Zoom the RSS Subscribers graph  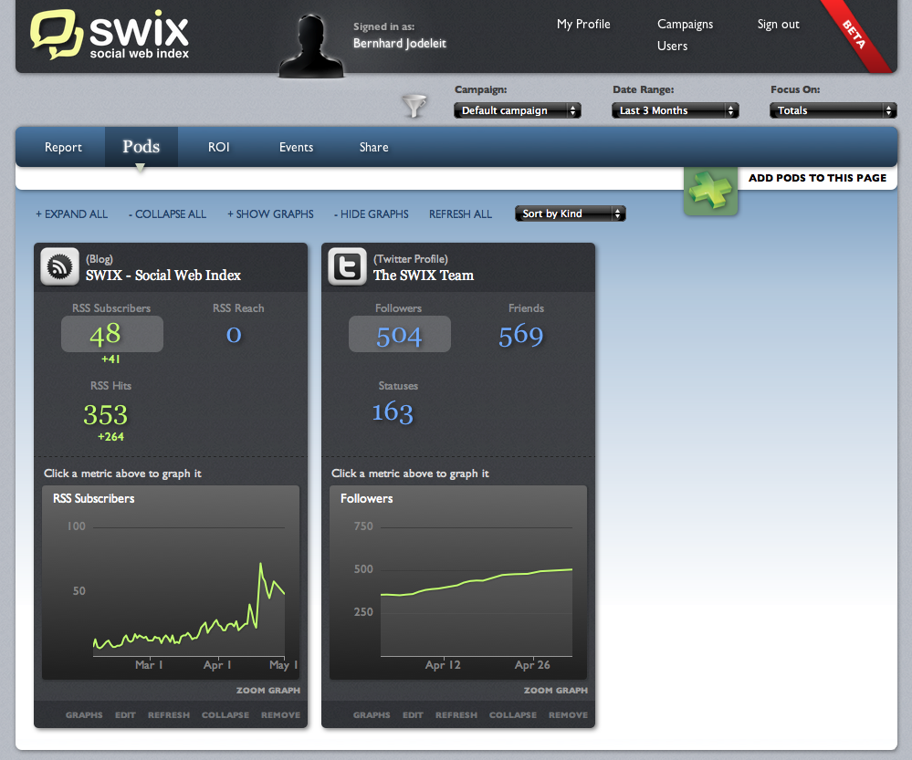pyautogui.click(x=268, y=691)
